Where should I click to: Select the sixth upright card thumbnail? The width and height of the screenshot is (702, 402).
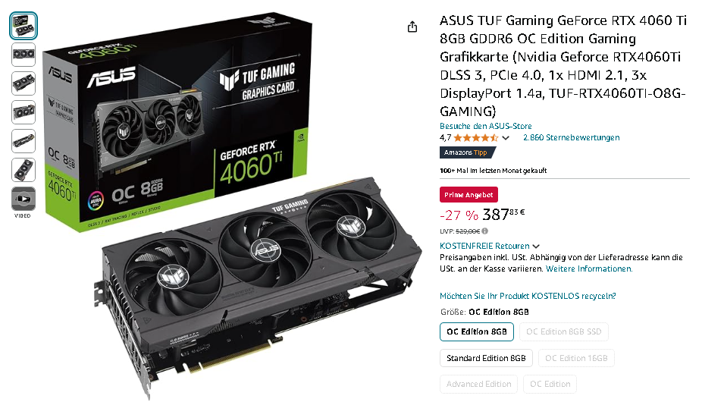(24, 170)
